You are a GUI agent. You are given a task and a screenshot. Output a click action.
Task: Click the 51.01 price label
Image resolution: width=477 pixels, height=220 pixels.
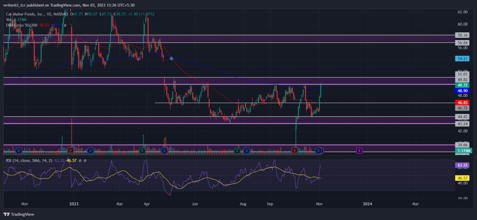[462, 74]
